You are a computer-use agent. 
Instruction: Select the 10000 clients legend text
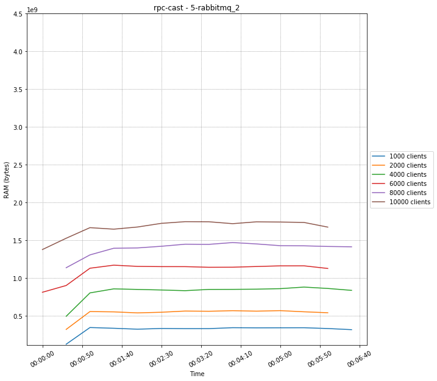pos(410,202)
